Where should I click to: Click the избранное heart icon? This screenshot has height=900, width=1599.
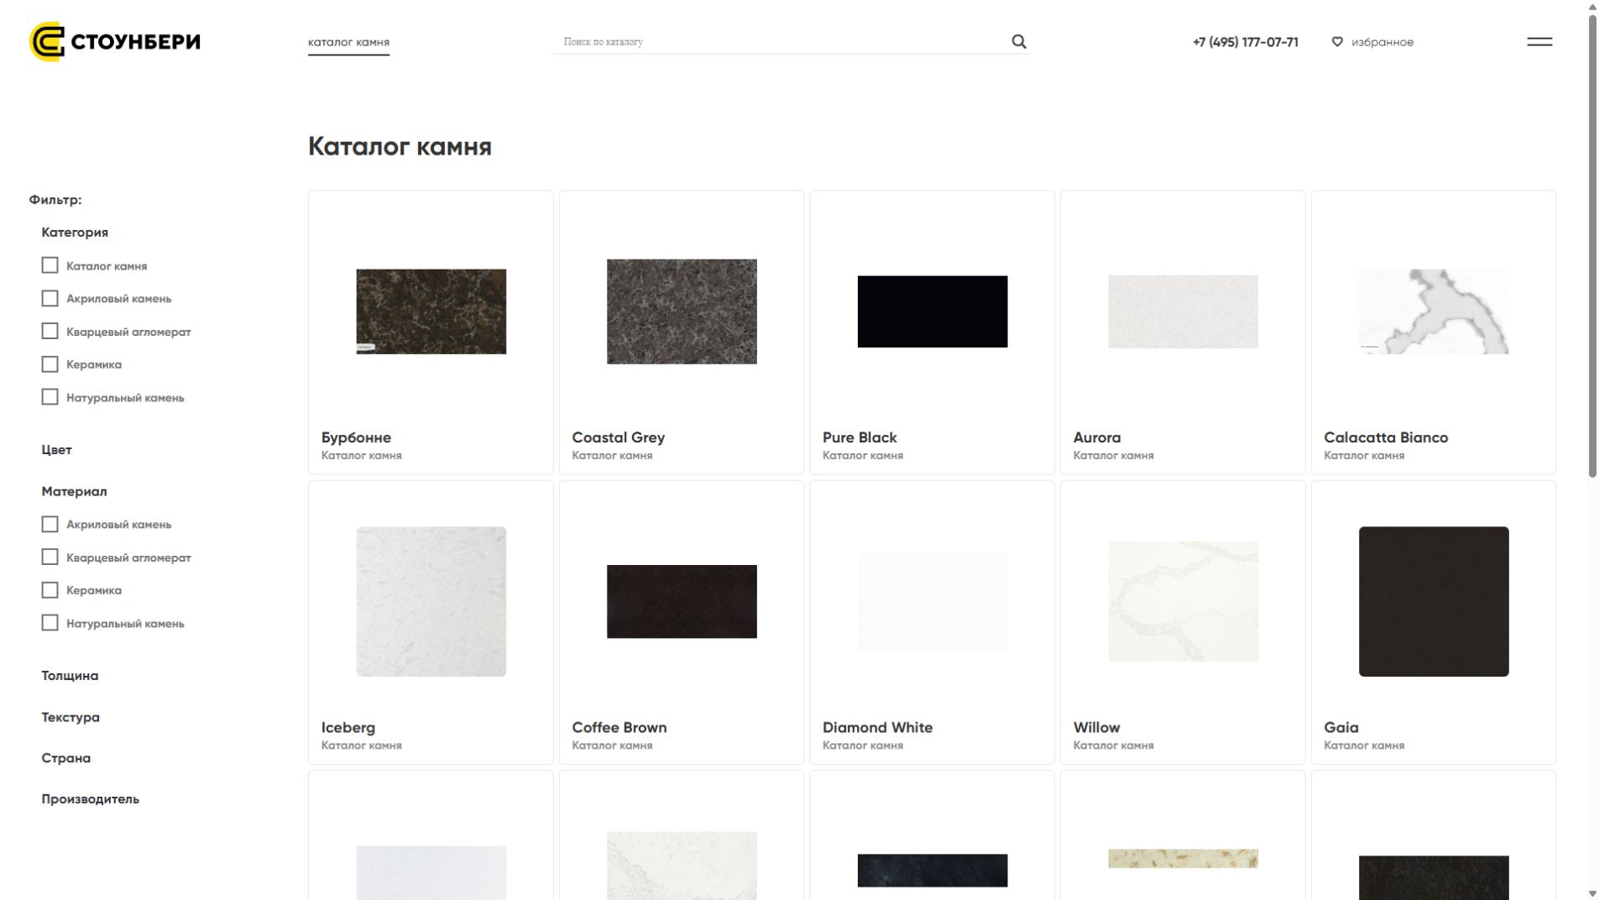click(x=1337, y=41)
